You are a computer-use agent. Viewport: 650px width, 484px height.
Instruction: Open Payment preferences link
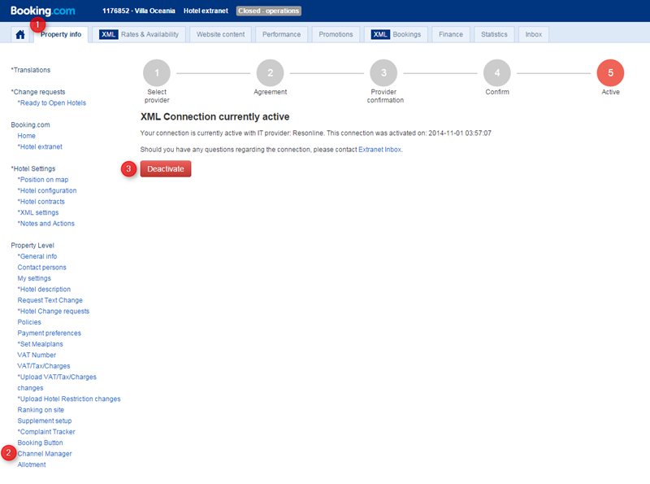tap(50, 334)
